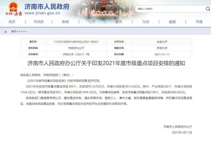Viewport: 211px width, 141px height.
Task: Focus the keyword search input field
Action: click(x=171, y=9)
